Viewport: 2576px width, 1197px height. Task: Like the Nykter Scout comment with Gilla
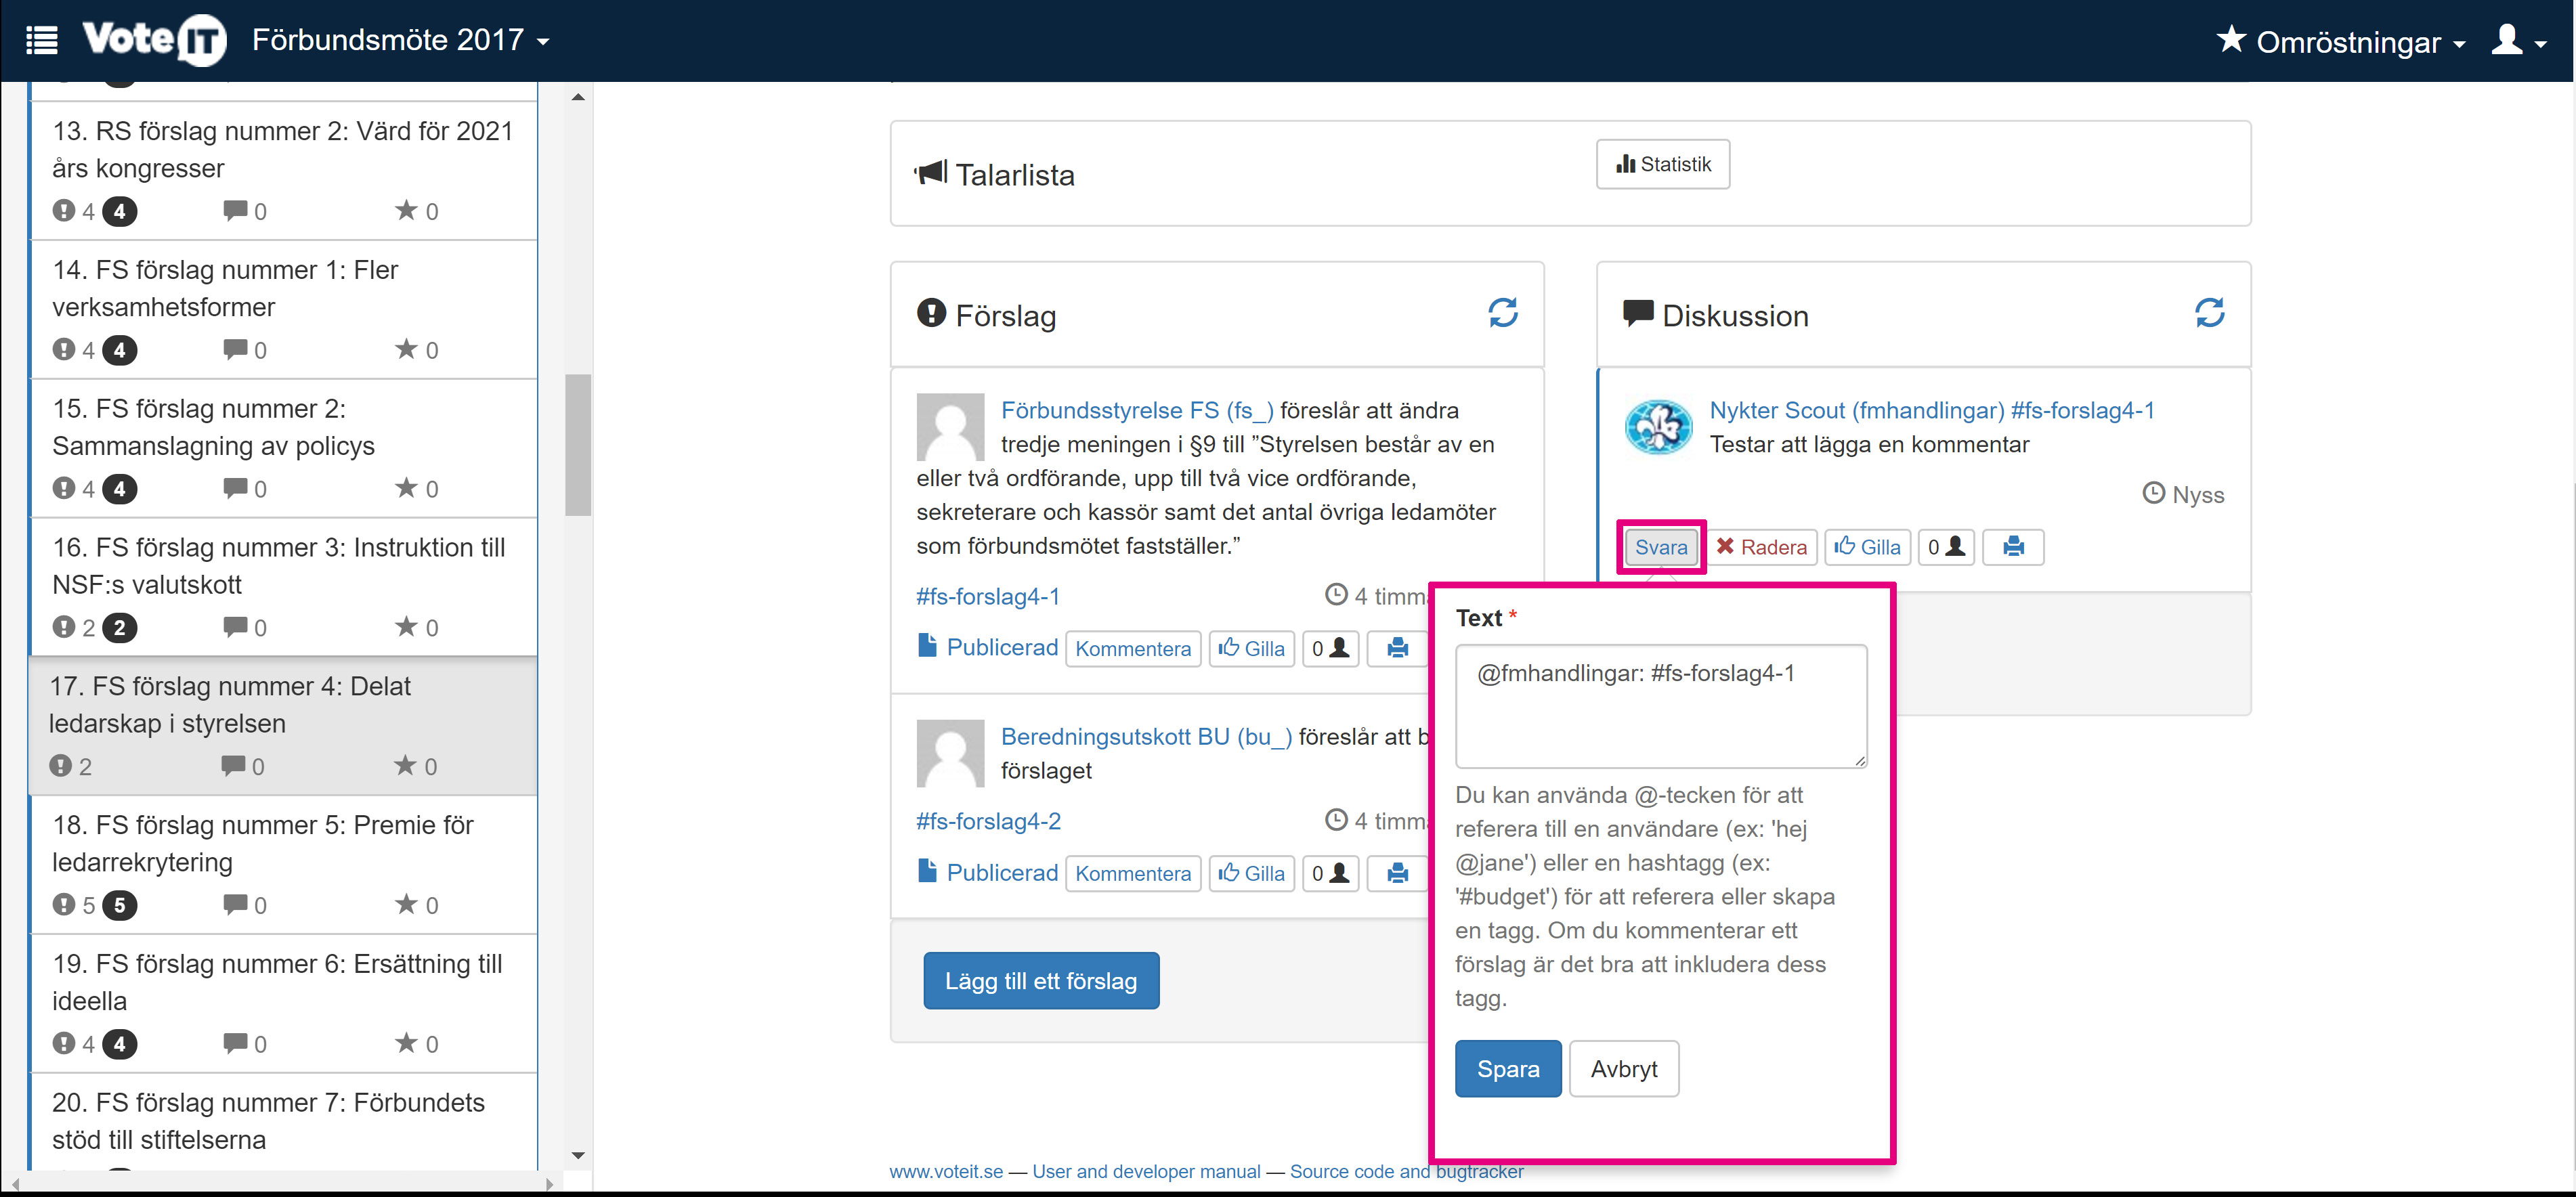(x=1868, y=547)
